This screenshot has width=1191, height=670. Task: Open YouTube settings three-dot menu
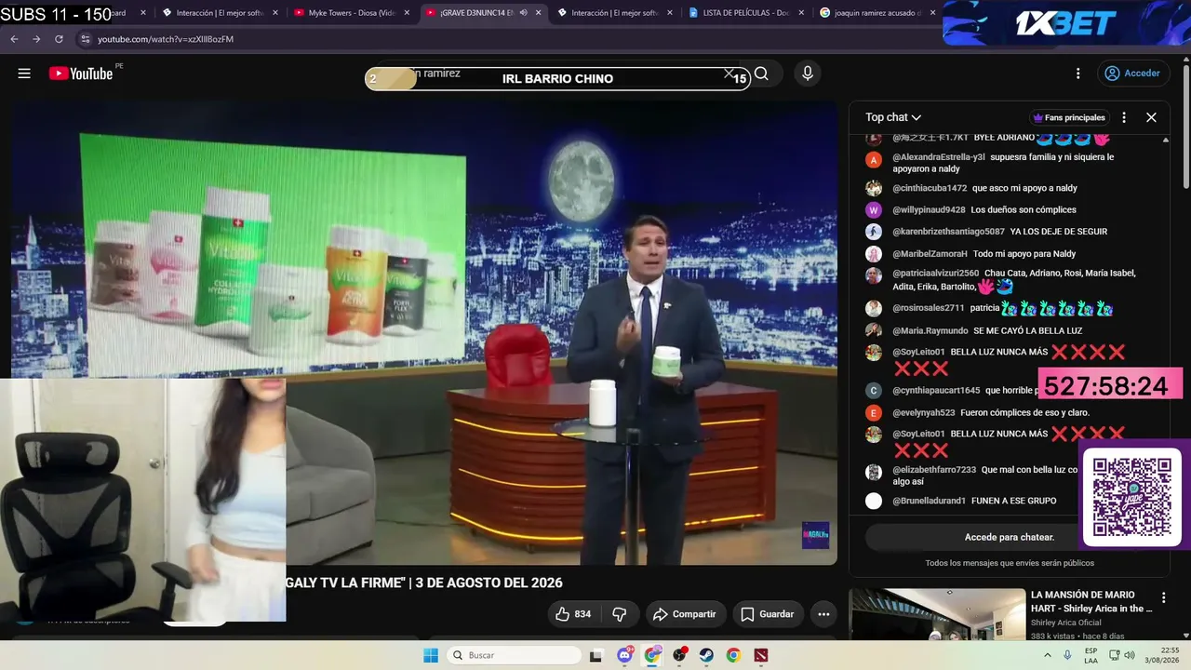point(1077,74)
